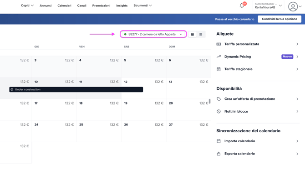This screenshot has height=181, width=305.
Task: Select calendar day 26
Action: (x=144, y=131)
